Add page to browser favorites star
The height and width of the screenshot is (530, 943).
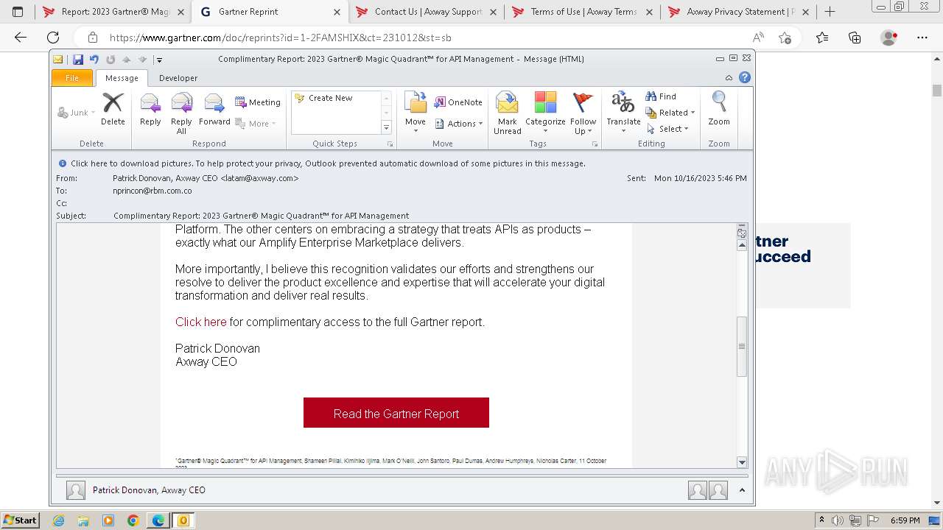pyautogui.click(x=785, y=38)
